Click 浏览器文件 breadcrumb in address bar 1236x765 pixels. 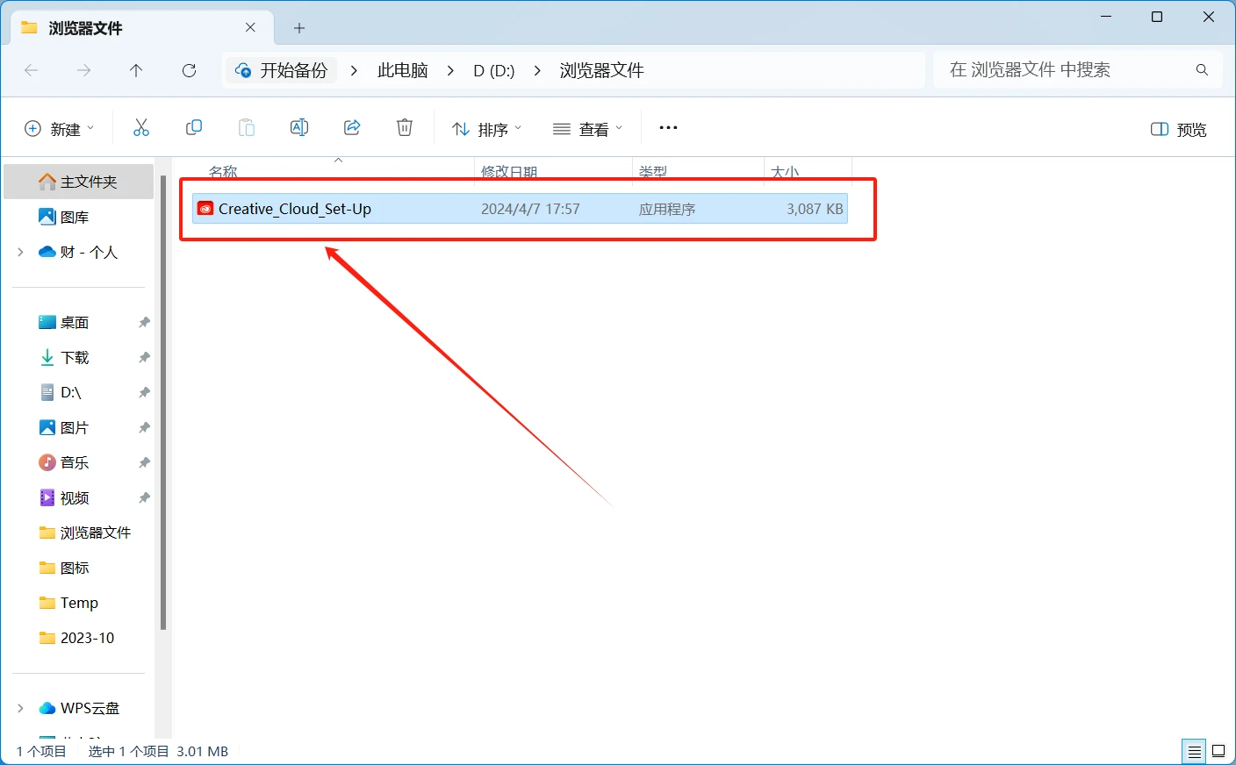(x=602, y=70)
